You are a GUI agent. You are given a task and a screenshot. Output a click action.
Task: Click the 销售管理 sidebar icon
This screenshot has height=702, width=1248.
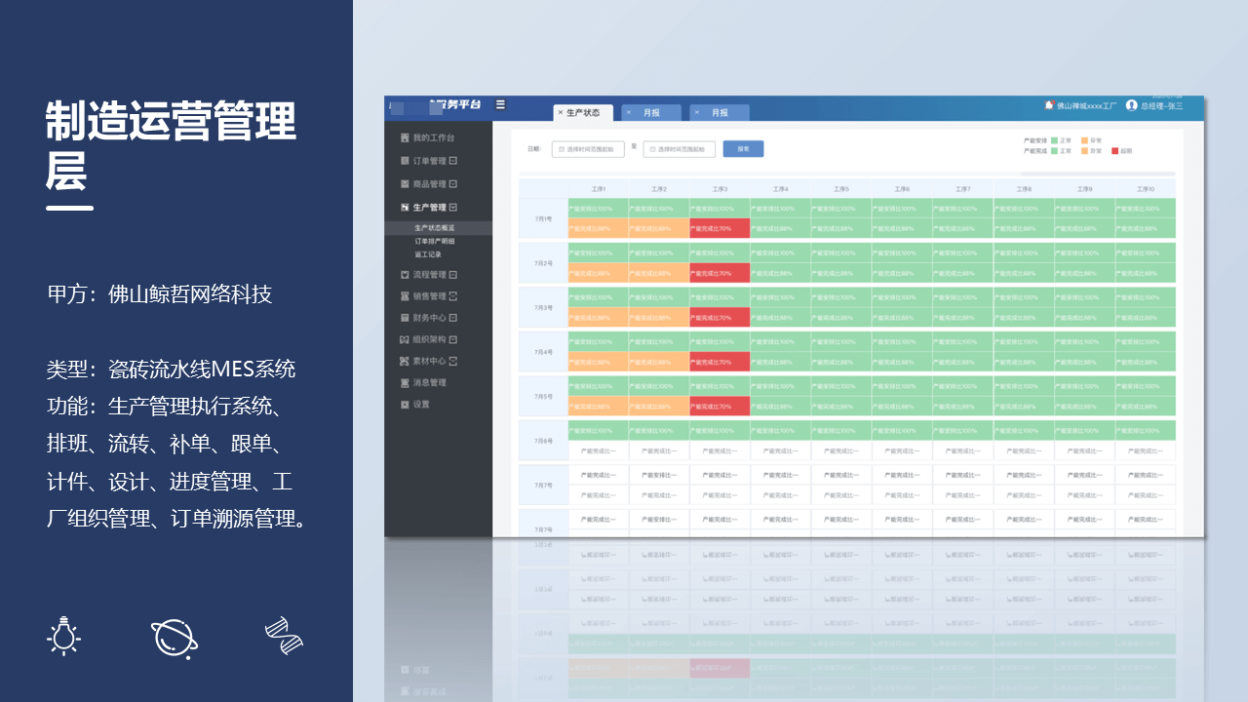point(405,296)
